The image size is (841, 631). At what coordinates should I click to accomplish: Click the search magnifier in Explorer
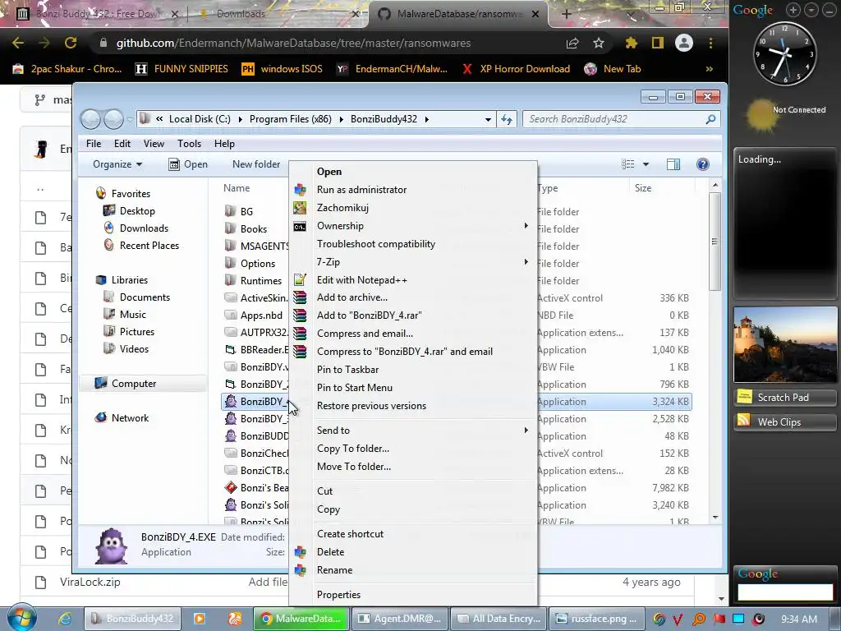pyautogui.click(x=710, y=119)
